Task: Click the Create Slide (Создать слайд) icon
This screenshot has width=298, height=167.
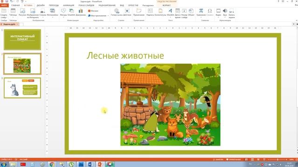Action: pos(4,11)
